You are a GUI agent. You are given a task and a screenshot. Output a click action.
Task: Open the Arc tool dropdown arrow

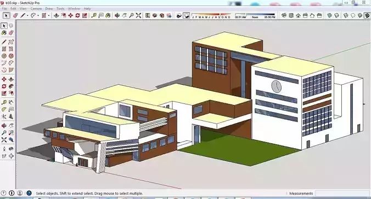38,16
